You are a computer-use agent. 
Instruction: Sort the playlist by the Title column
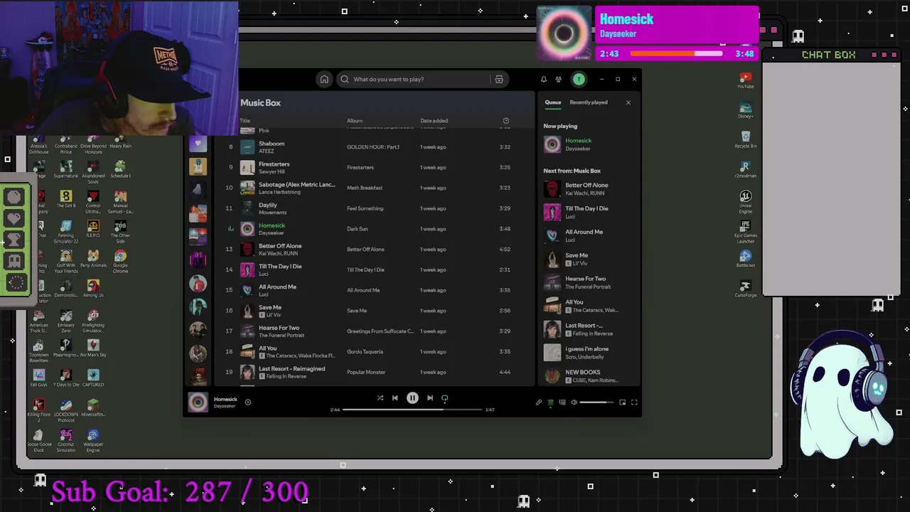(x=245, y=121)
